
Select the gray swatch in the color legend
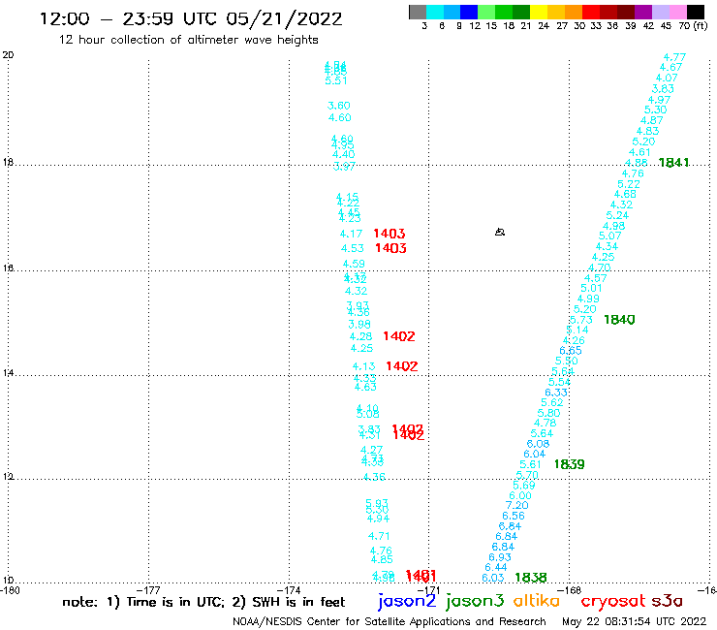click(x=418, y=12)
